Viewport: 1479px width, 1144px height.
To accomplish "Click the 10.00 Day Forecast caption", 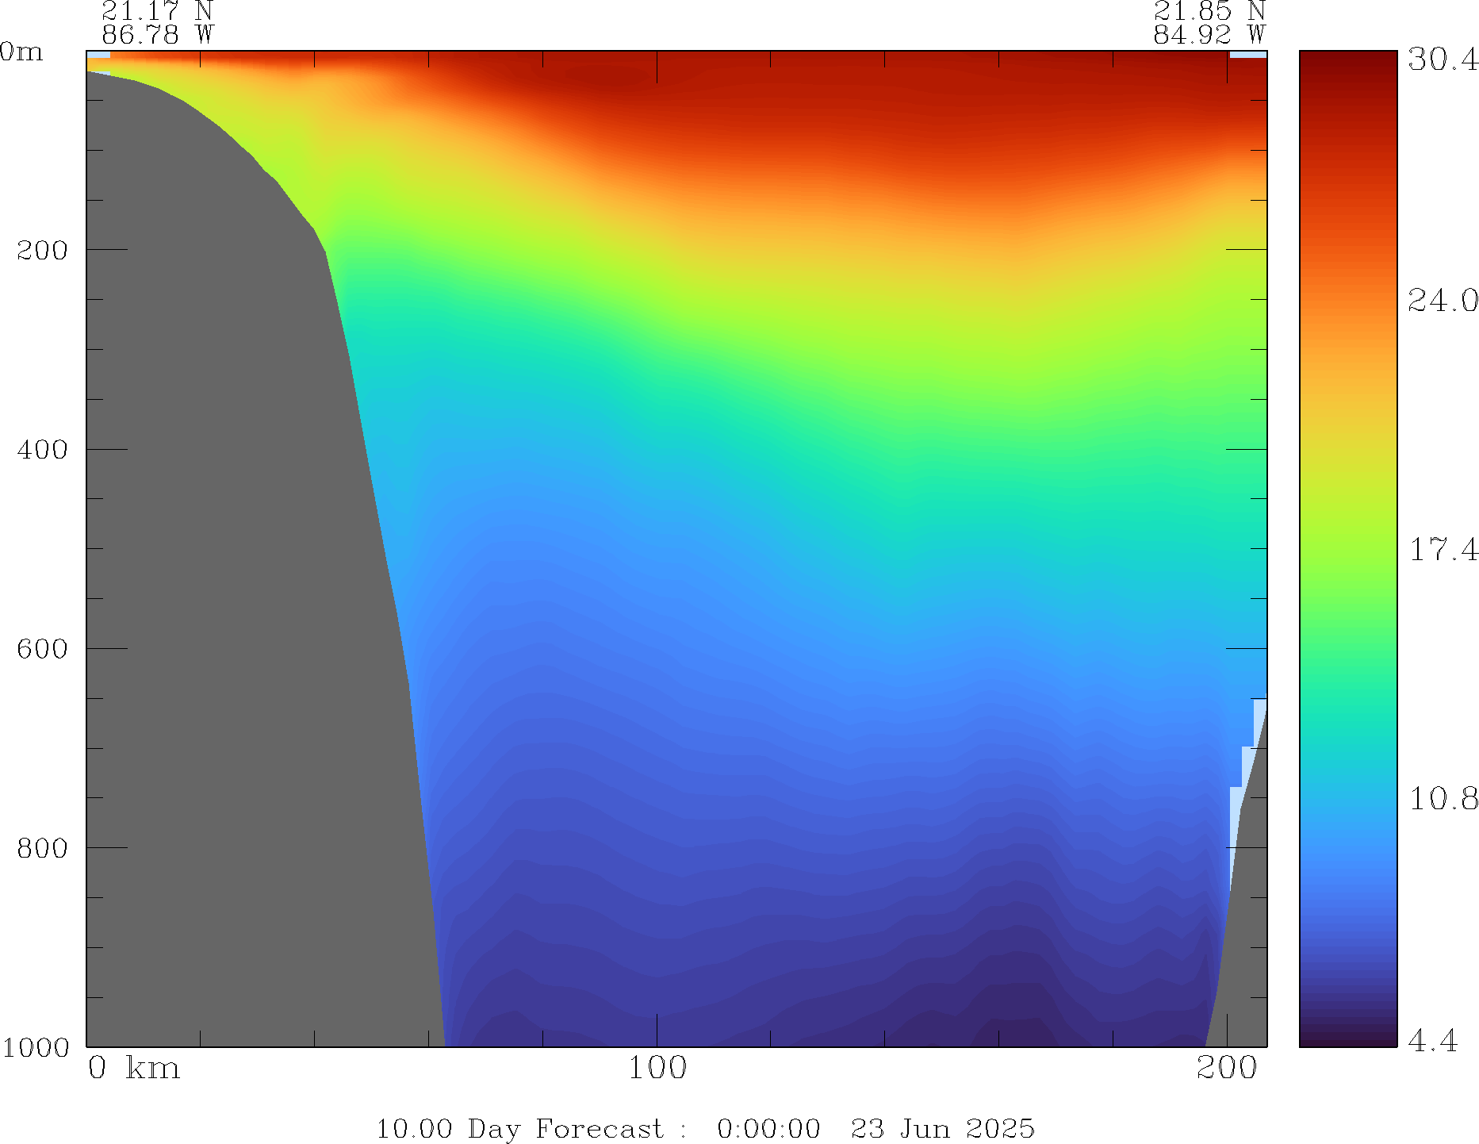I will click(x=704, y=1128).
